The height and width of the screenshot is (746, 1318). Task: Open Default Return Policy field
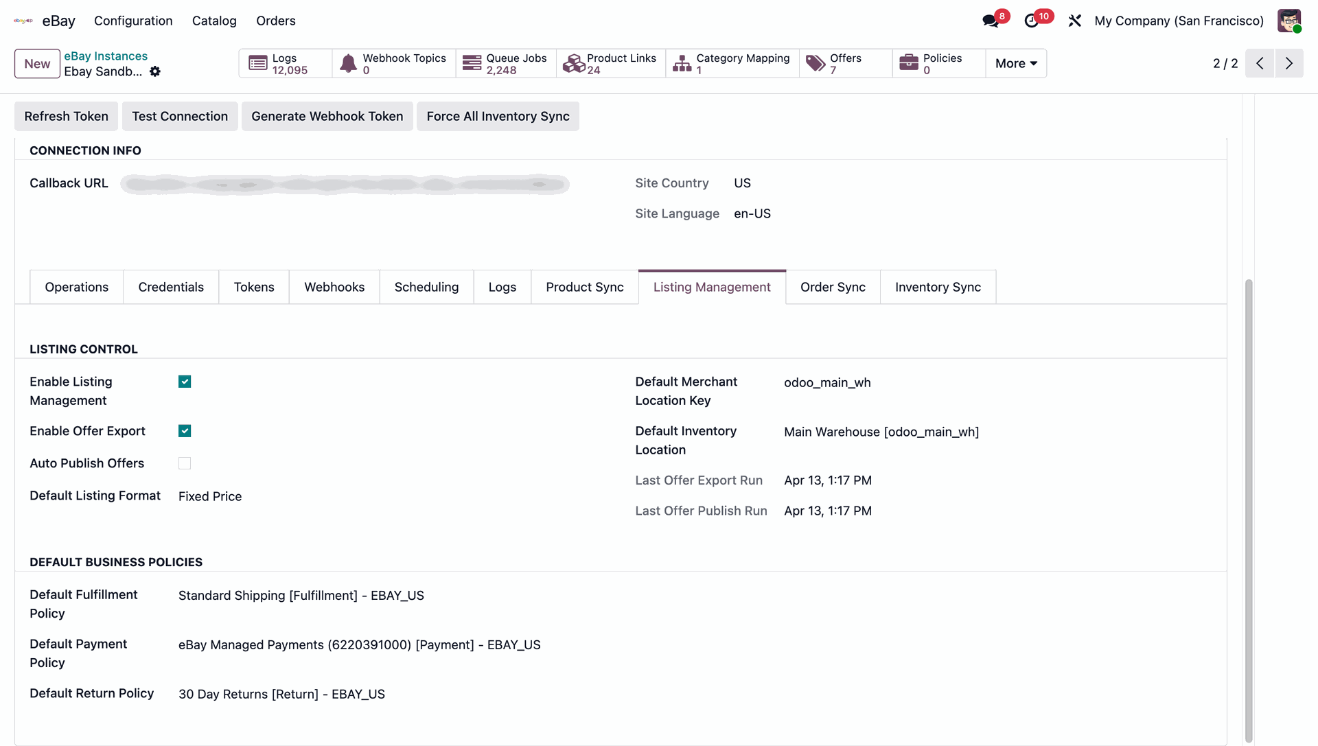click(281, 695)
